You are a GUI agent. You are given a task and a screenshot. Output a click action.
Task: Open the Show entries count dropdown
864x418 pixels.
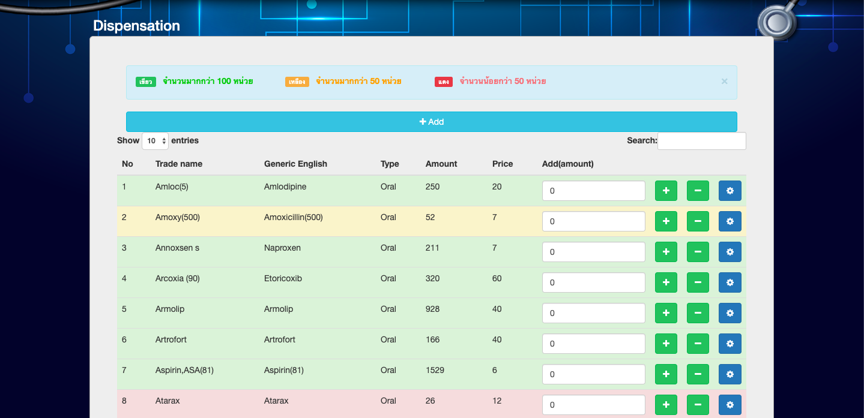[x=155, y=141]
